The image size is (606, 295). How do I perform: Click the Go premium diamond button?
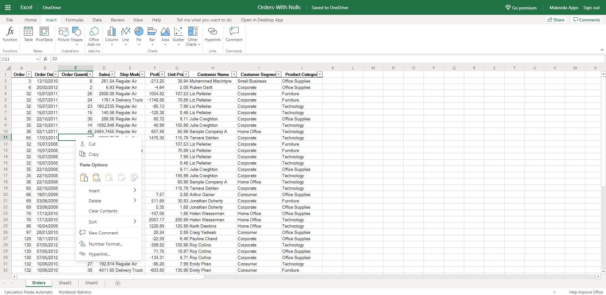point(521,8)
